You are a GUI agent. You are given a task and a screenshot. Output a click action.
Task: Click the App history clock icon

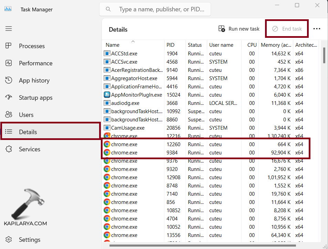[x=9, y=80]
